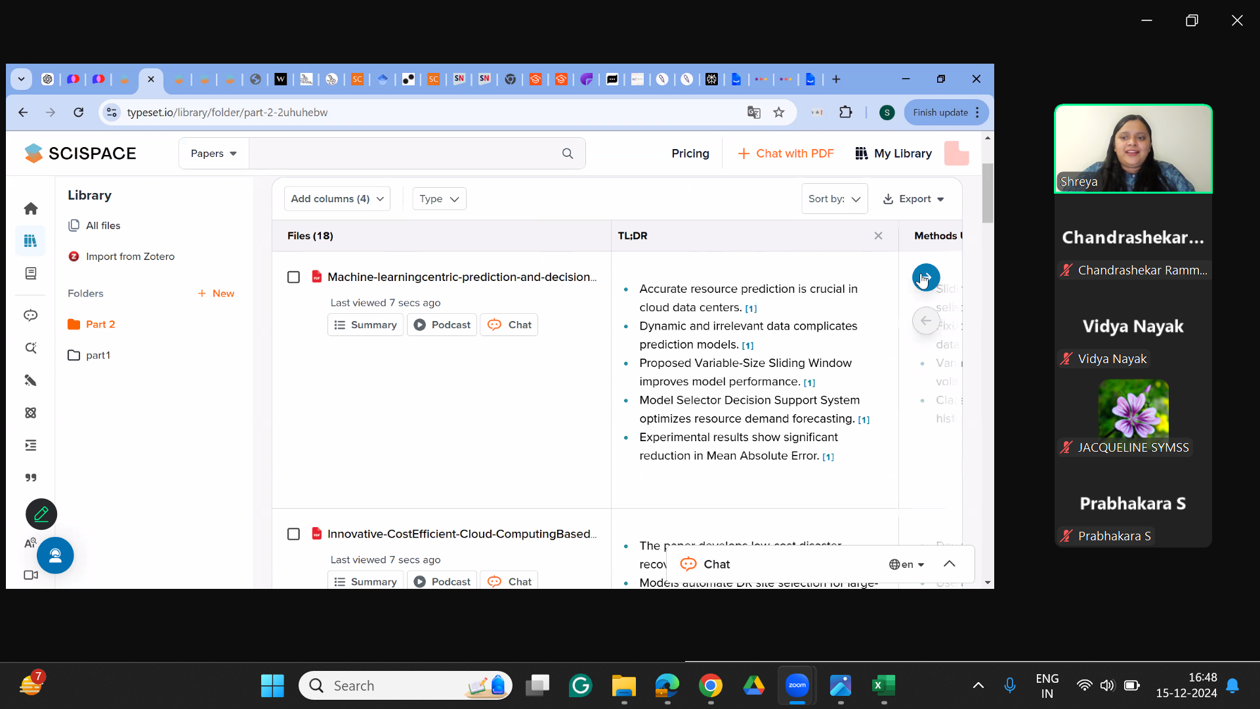Open Zoom from the taskbar

point(797,686)
